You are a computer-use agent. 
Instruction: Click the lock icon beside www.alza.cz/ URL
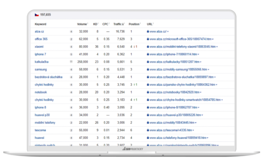click(x=148, y=31)
